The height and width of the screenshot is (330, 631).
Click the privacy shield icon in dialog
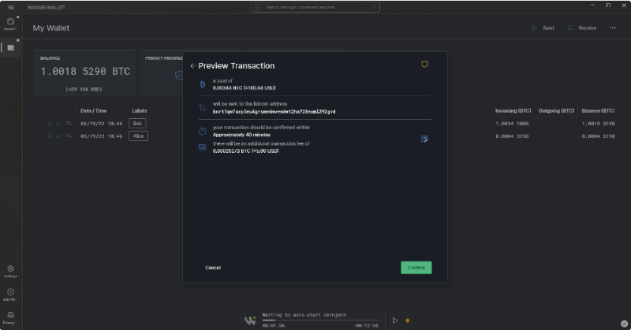425,65
